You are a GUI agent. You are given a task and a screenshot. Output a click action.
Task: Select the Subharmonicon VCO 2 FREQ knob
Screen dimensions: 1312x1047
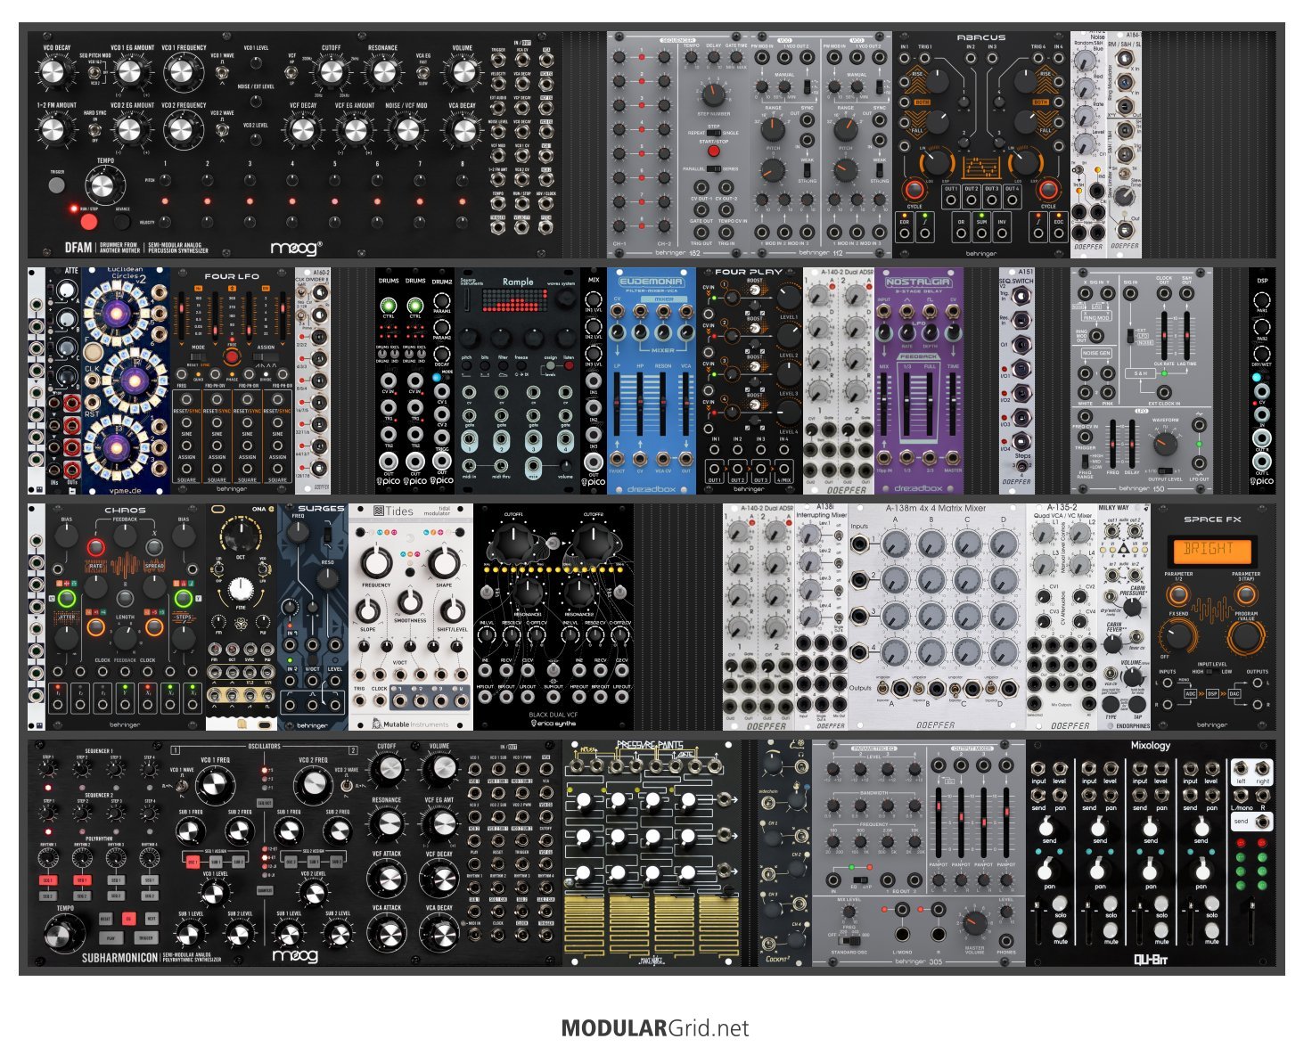314,785
